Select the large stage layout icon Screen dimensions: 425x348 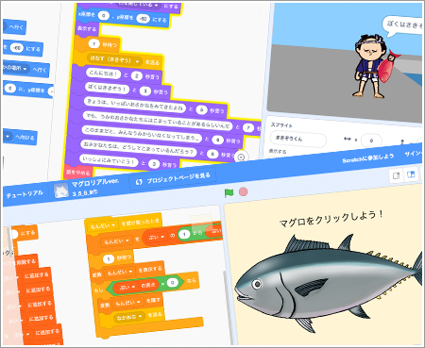[x=411, y=174]
